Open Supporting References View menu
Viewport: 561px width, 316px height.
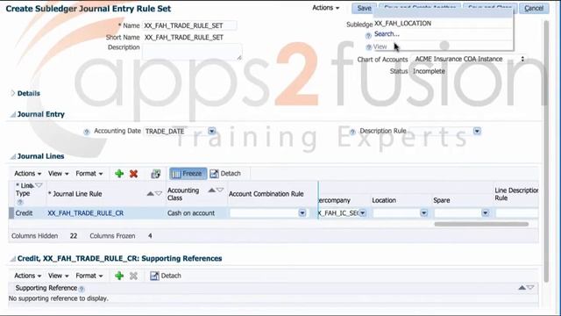coord(59,276)
